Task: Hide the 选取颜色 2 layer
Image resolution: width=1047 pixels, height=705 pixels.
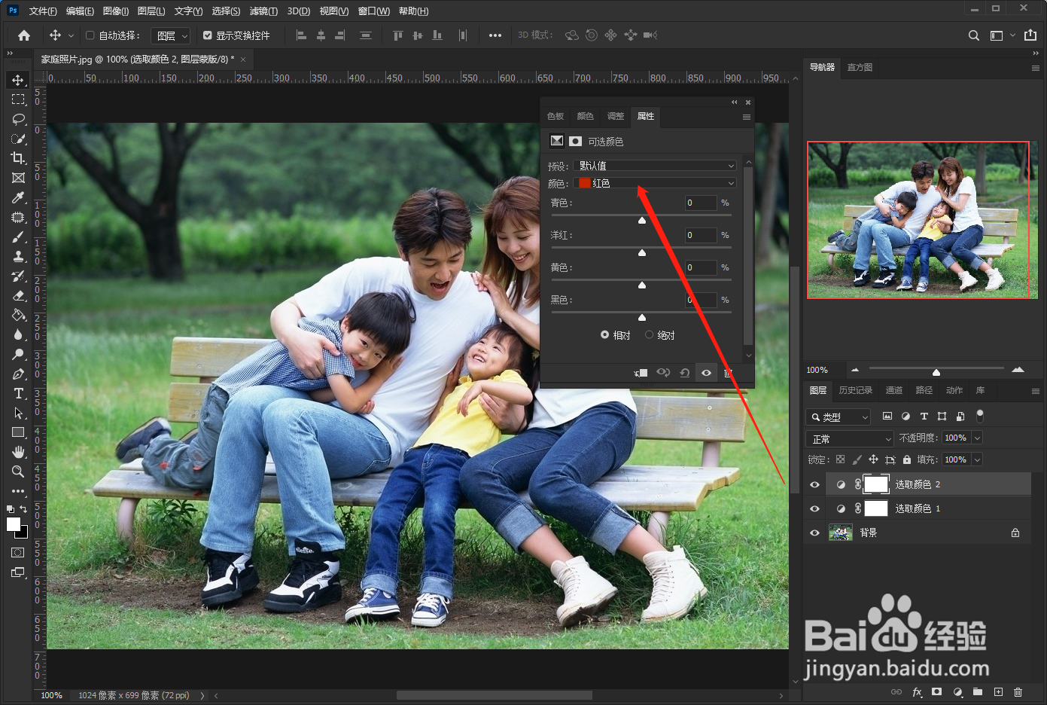Action: click(x=814, y=484)
